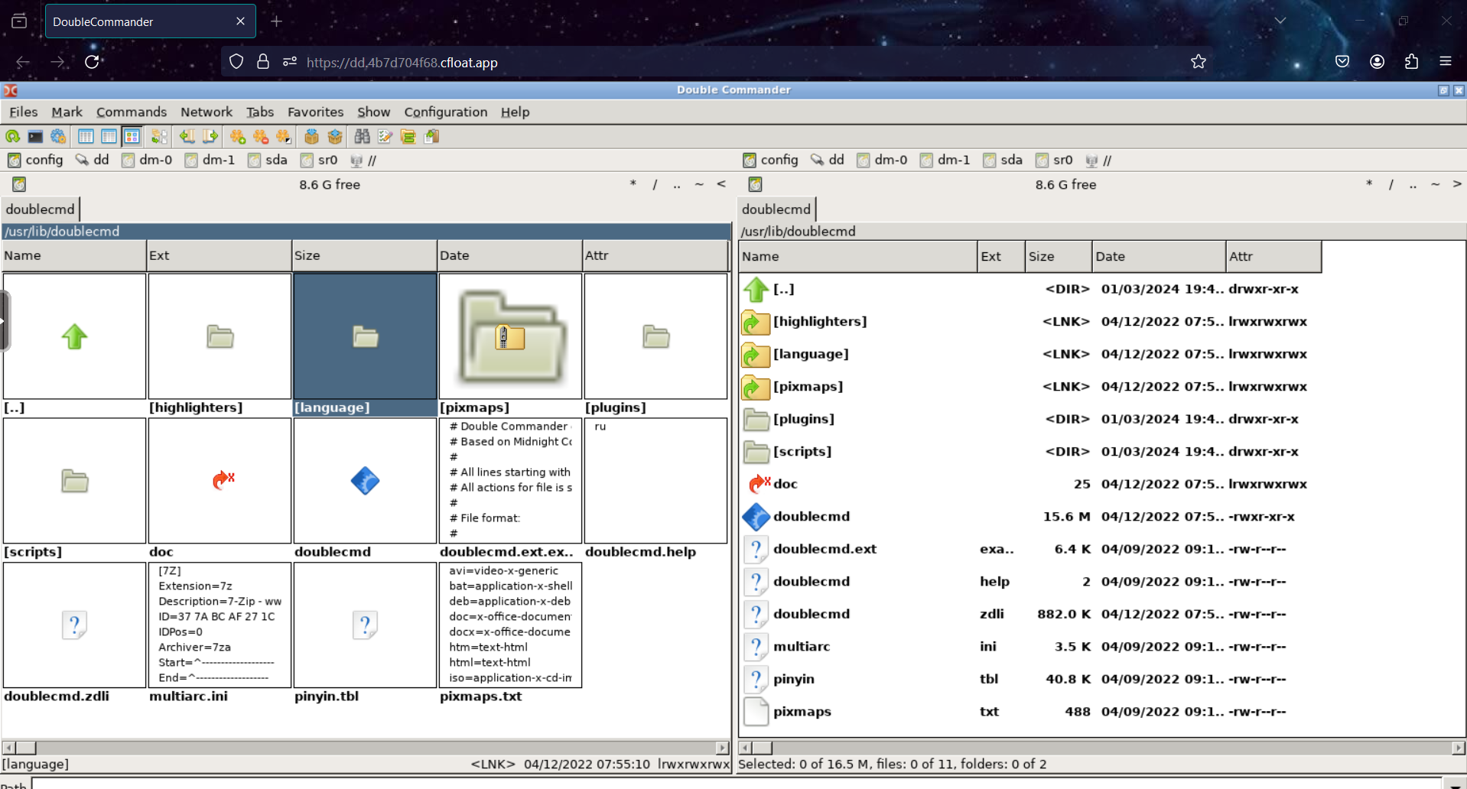Click the left panel '<' button
The height and width of the screenshot is (789, 1467).
(x=721, y=184)
